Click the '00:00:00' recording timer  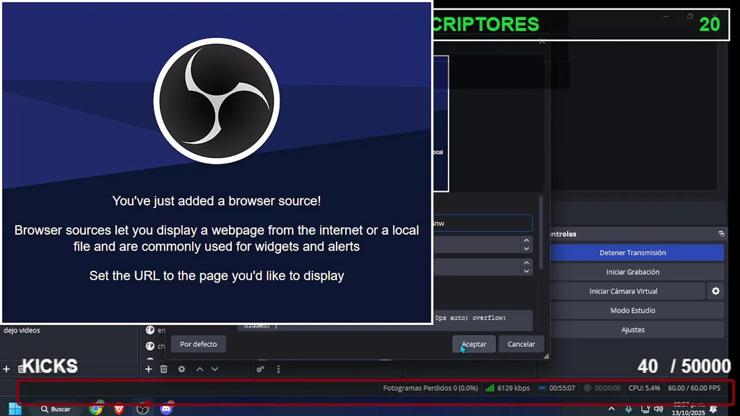click(x=608, y=388)
